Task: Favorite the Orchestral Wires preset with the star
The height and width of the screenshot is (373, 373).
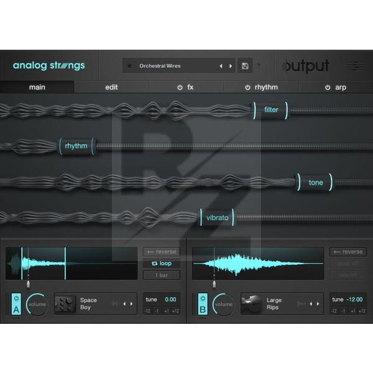Action: tap(129, 66)
